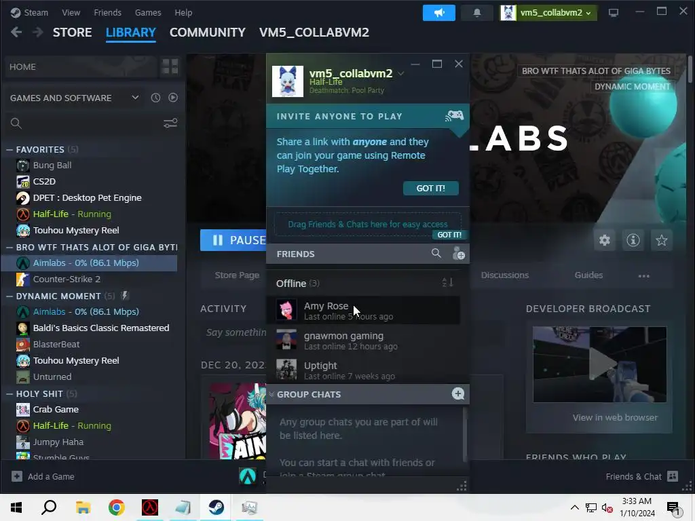The width and height of the screenshot is (695, 521).
Task: Go to the STORE tab
Action: point(72,33)
